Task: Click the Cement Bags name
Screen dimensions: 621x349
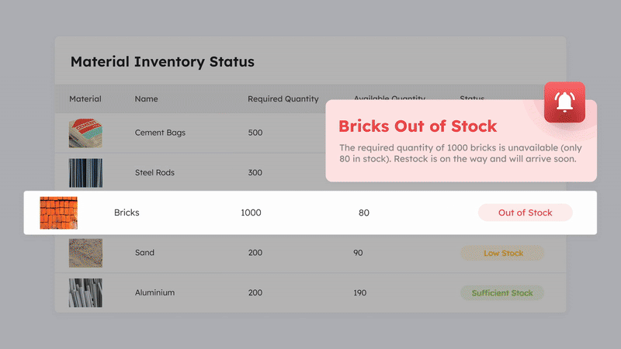Action: [160, 133]
